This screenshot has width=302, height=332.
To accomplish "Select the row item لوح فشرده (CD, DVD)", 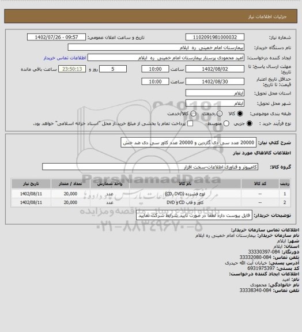I will [185, 194].
